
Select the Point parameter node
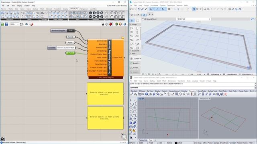click(70, 43)
